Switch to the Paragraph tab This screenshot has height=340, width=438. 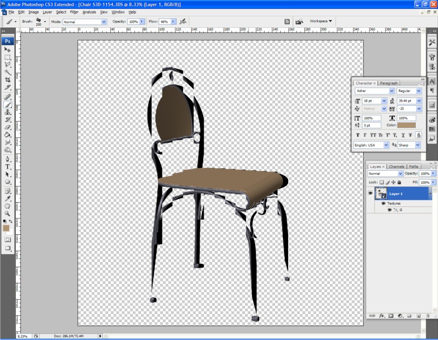pyautogui.click(x=388, y=83)
